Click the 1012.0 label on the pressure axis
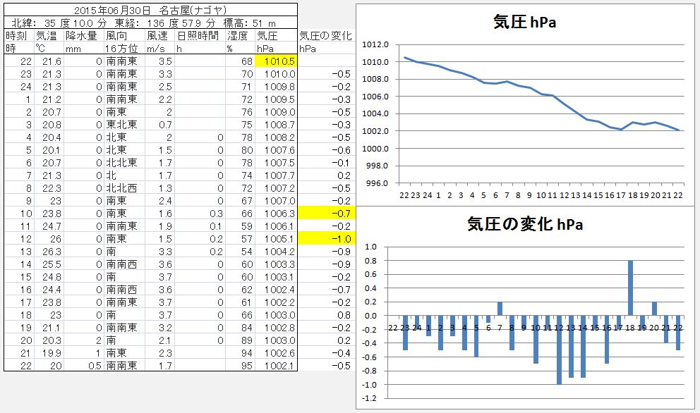700x413 pixels. [x=375, y=44]
